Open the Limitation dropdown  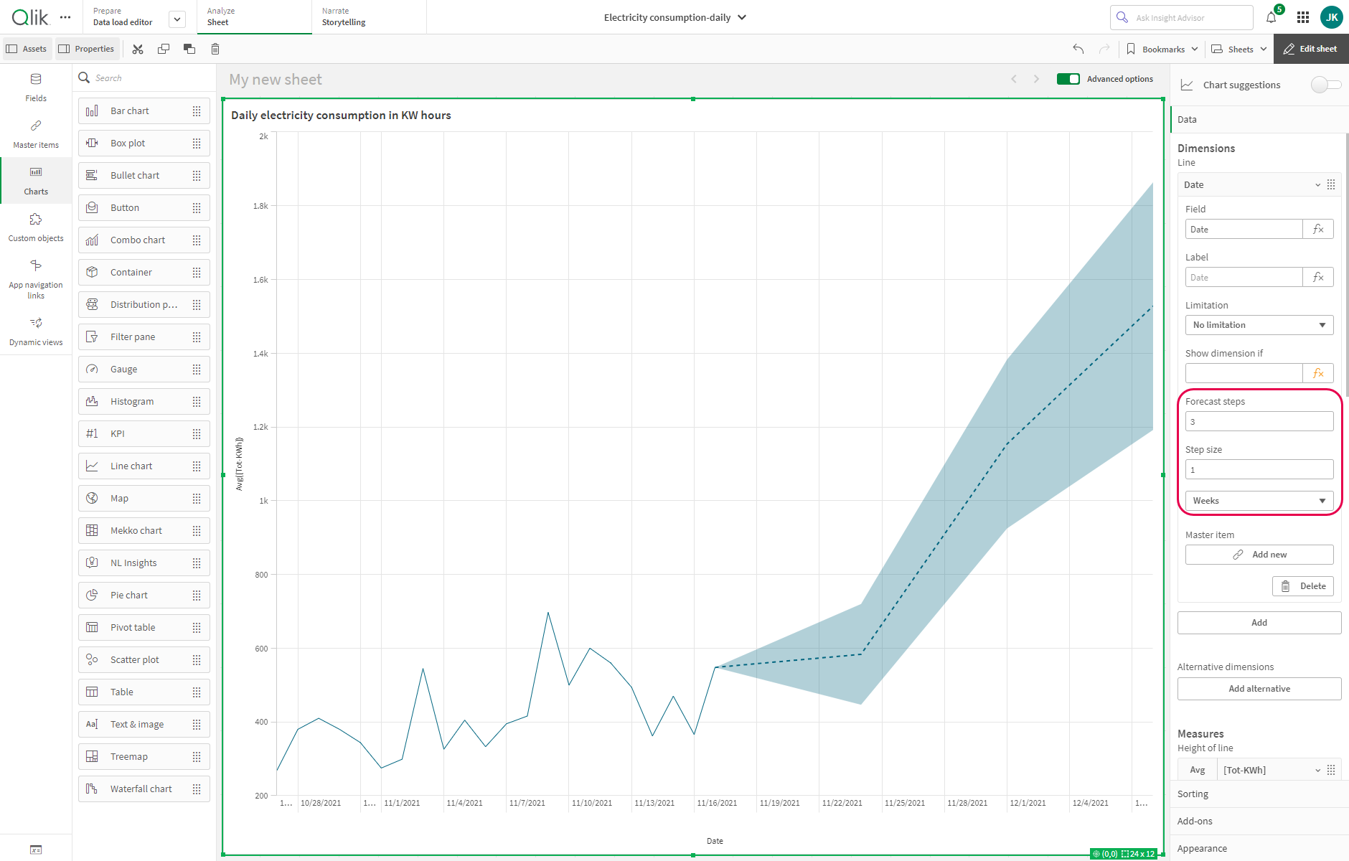(x=1259, y=325)
